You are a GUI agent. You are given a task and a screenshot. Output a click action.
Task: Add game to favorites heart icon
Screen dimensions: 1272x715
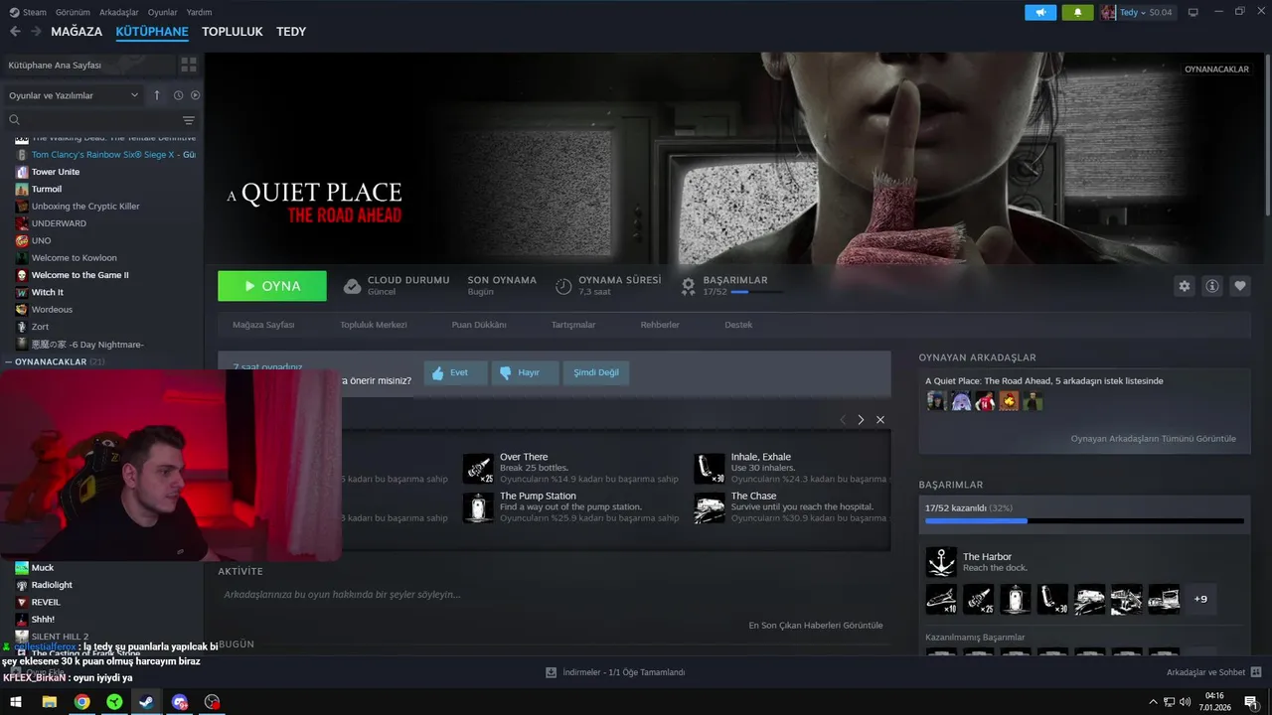[x=1239, y=286]
